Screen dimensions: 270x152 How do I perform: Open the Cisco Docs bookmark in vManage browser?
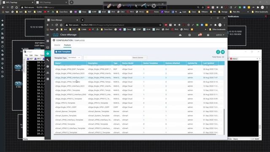[107, 30]
